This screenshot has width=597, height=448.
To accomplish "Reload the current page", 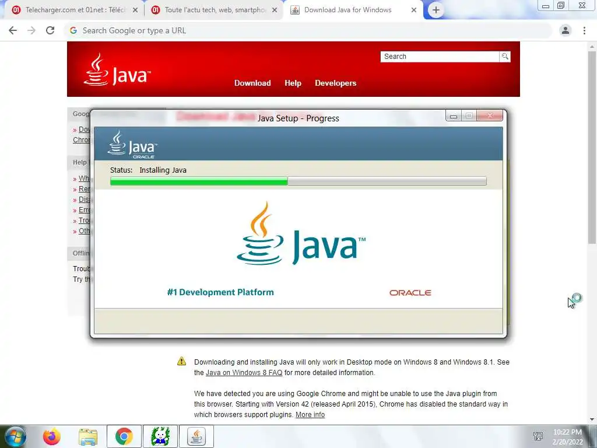I will click(50, 30).
